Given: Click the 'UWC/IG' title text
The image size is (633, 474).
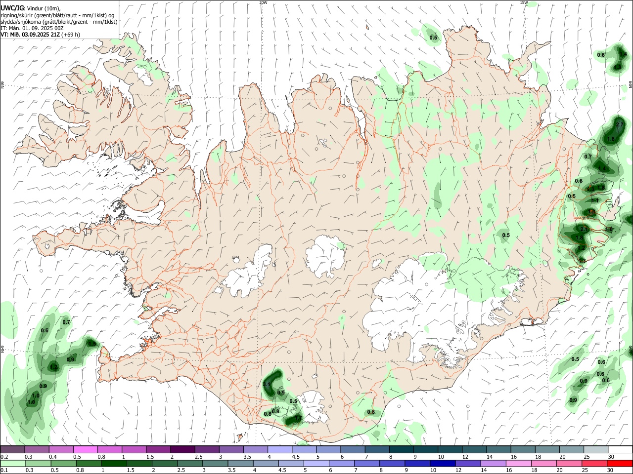Looking at the screenshot, I should click(11, 8).
